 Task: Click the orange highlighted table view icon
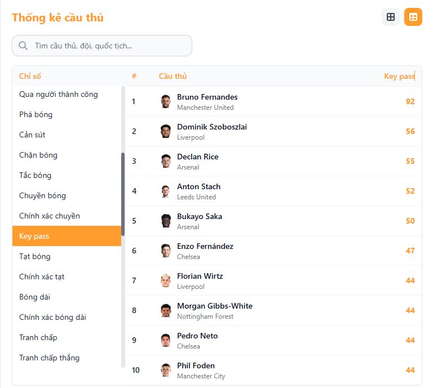coord(413,17)
